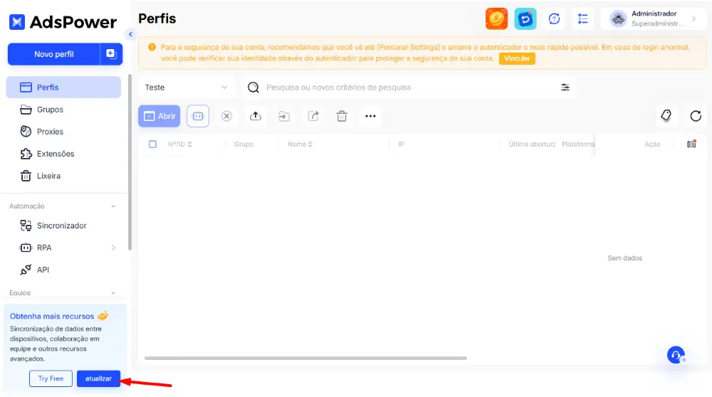Click the sidebar vertical scrollbar

130,162
